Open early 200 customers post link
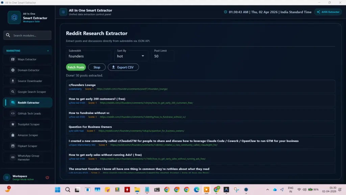 click(x=146, y=103)
